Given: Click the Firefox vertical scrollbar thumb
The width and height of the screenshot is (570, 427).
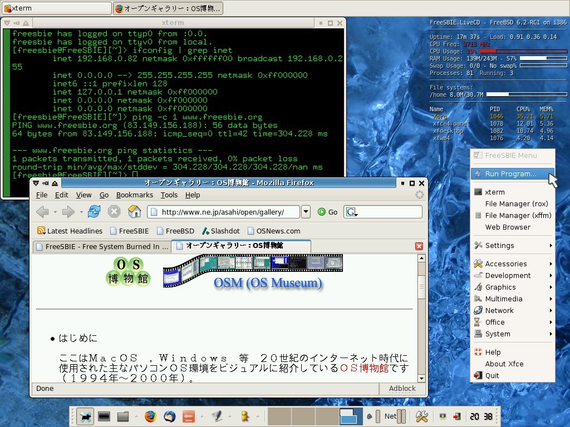Looking at the screenshot, I should pyautogui.click(x=421, y=288).
